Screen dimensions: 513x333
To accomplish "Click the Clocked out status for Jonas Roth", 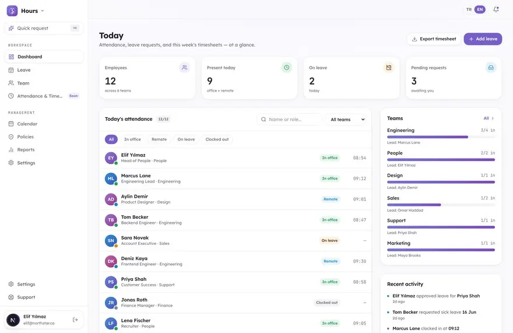I will pos(327,303).
